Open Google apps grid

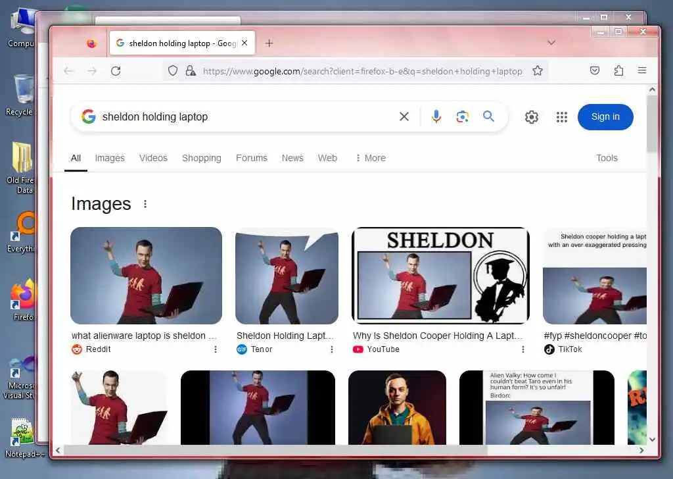pos(561,117)
